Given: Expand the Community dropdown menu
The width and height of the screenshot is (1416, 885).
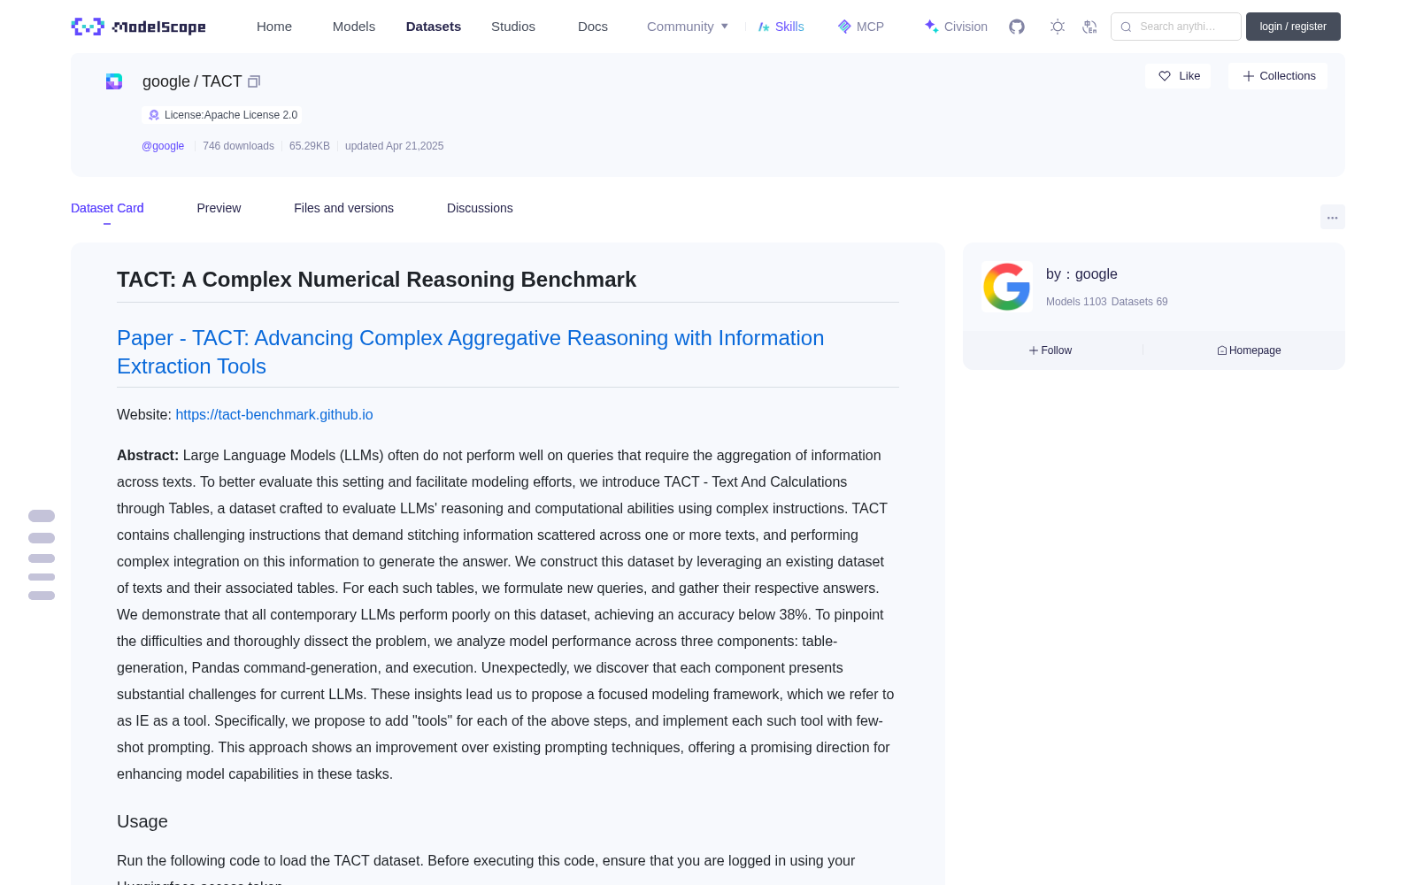Looking at the screenshot, I should point(688,27).
